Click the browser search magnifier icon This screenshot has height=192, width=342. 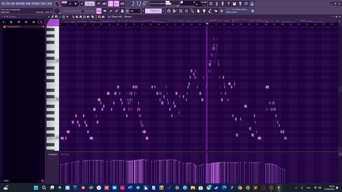[x=43, y=181]
